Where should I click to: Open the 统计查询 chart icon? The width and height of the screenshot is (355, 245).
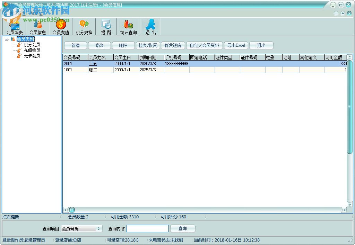pos(128,27)
